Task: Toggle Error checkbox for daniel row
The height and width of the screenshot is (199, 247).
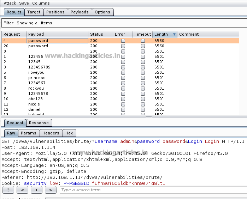Action: (123, 109)
